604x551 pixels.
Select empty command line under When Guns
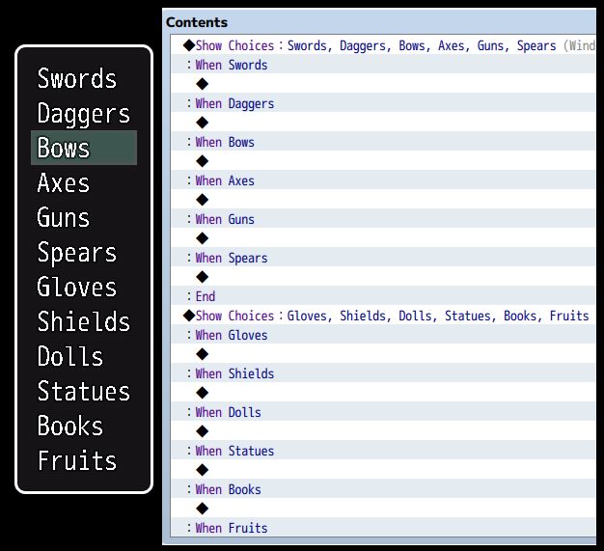coord(383,237)
